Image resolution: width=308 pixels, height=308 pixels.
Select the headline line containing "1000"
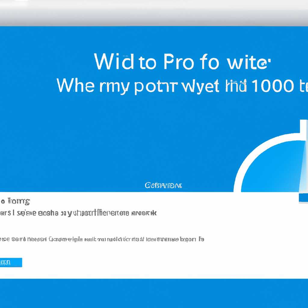pos(182,86)
